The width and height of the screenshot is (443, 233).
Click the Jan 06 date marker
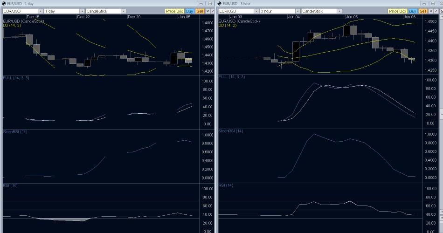(x=410, y=17)
